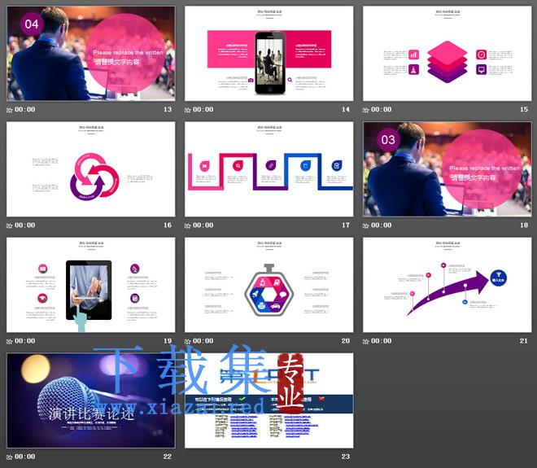The width and height of the screenshot is (537, 468).
Task: Click the 00:00 timing under slide 19
Action: point(24,341)
